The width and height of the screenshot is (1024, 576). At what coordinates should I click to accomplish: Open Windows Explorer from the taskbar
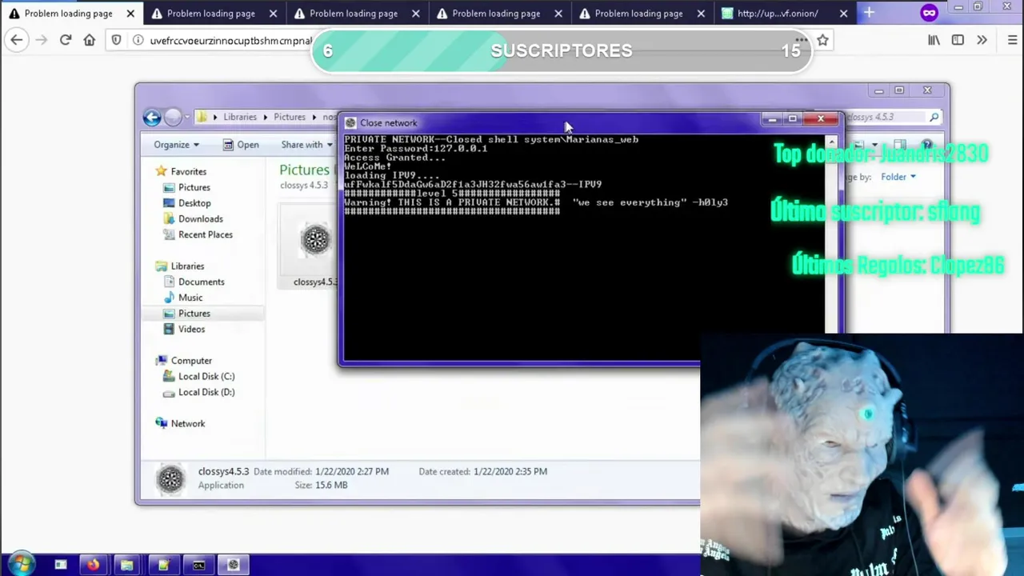pos(126,566)
